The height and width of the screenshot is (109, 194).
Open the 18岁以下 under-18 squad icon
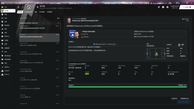pyautogui.click(x=2, y=74)
